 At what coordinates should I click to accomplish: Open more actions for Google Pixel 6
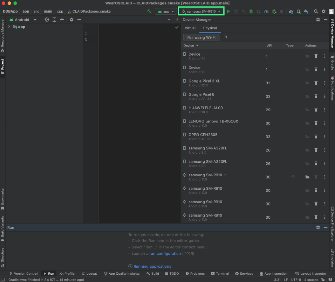coord(325,97)
